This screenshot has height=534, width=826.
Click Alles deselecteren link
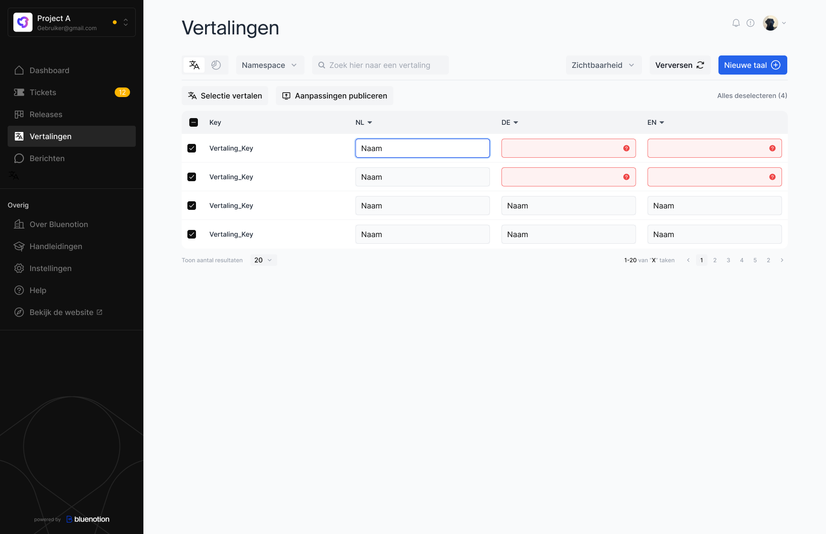point(751,96)
